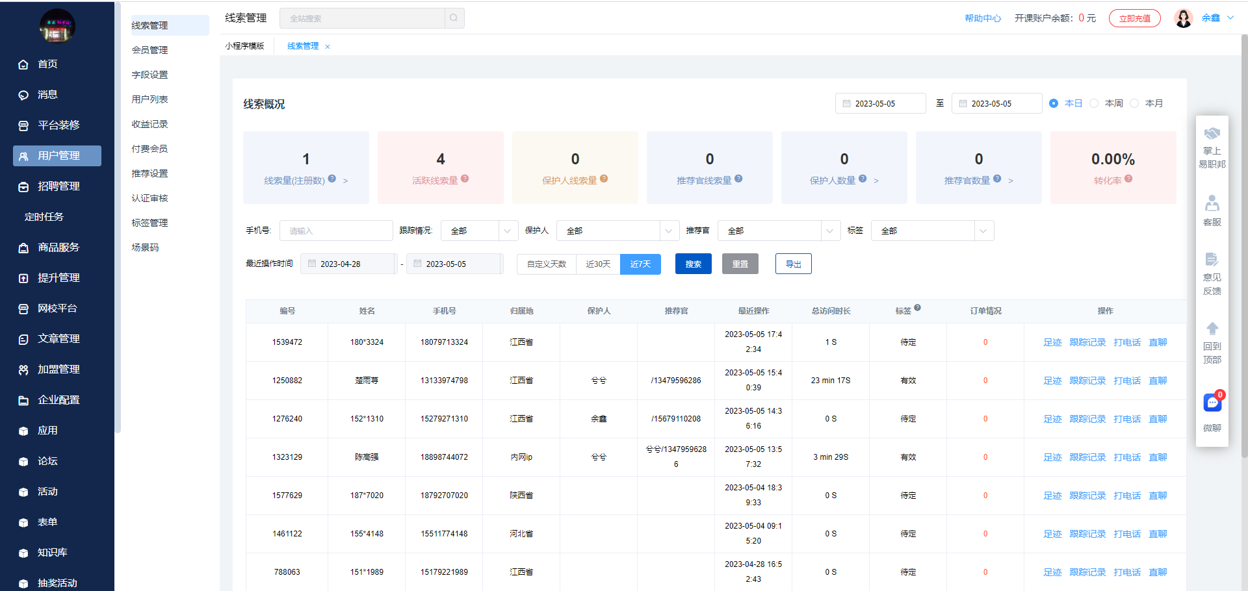Click help icon beside 标签 column header
This screenshot has width=1248, height=591.
917,308
